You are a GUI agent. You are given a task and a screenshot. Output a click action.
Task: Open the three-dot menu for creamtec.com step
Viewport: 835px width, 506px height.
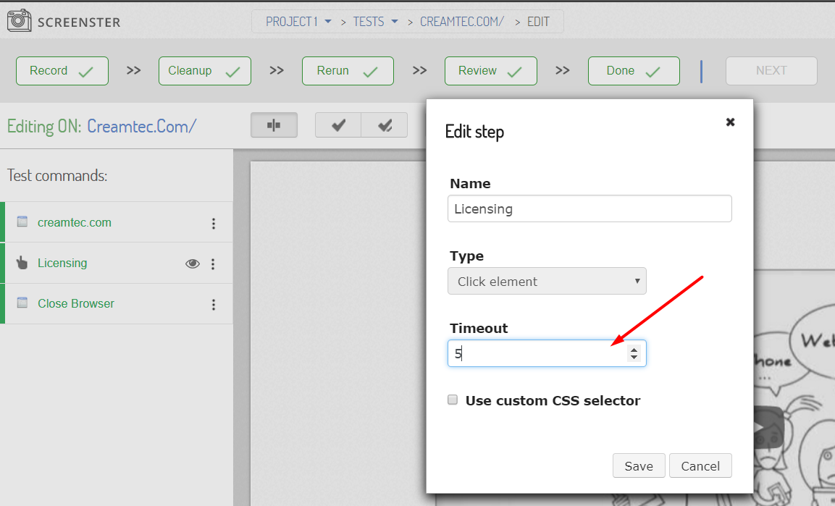point(214,224)
